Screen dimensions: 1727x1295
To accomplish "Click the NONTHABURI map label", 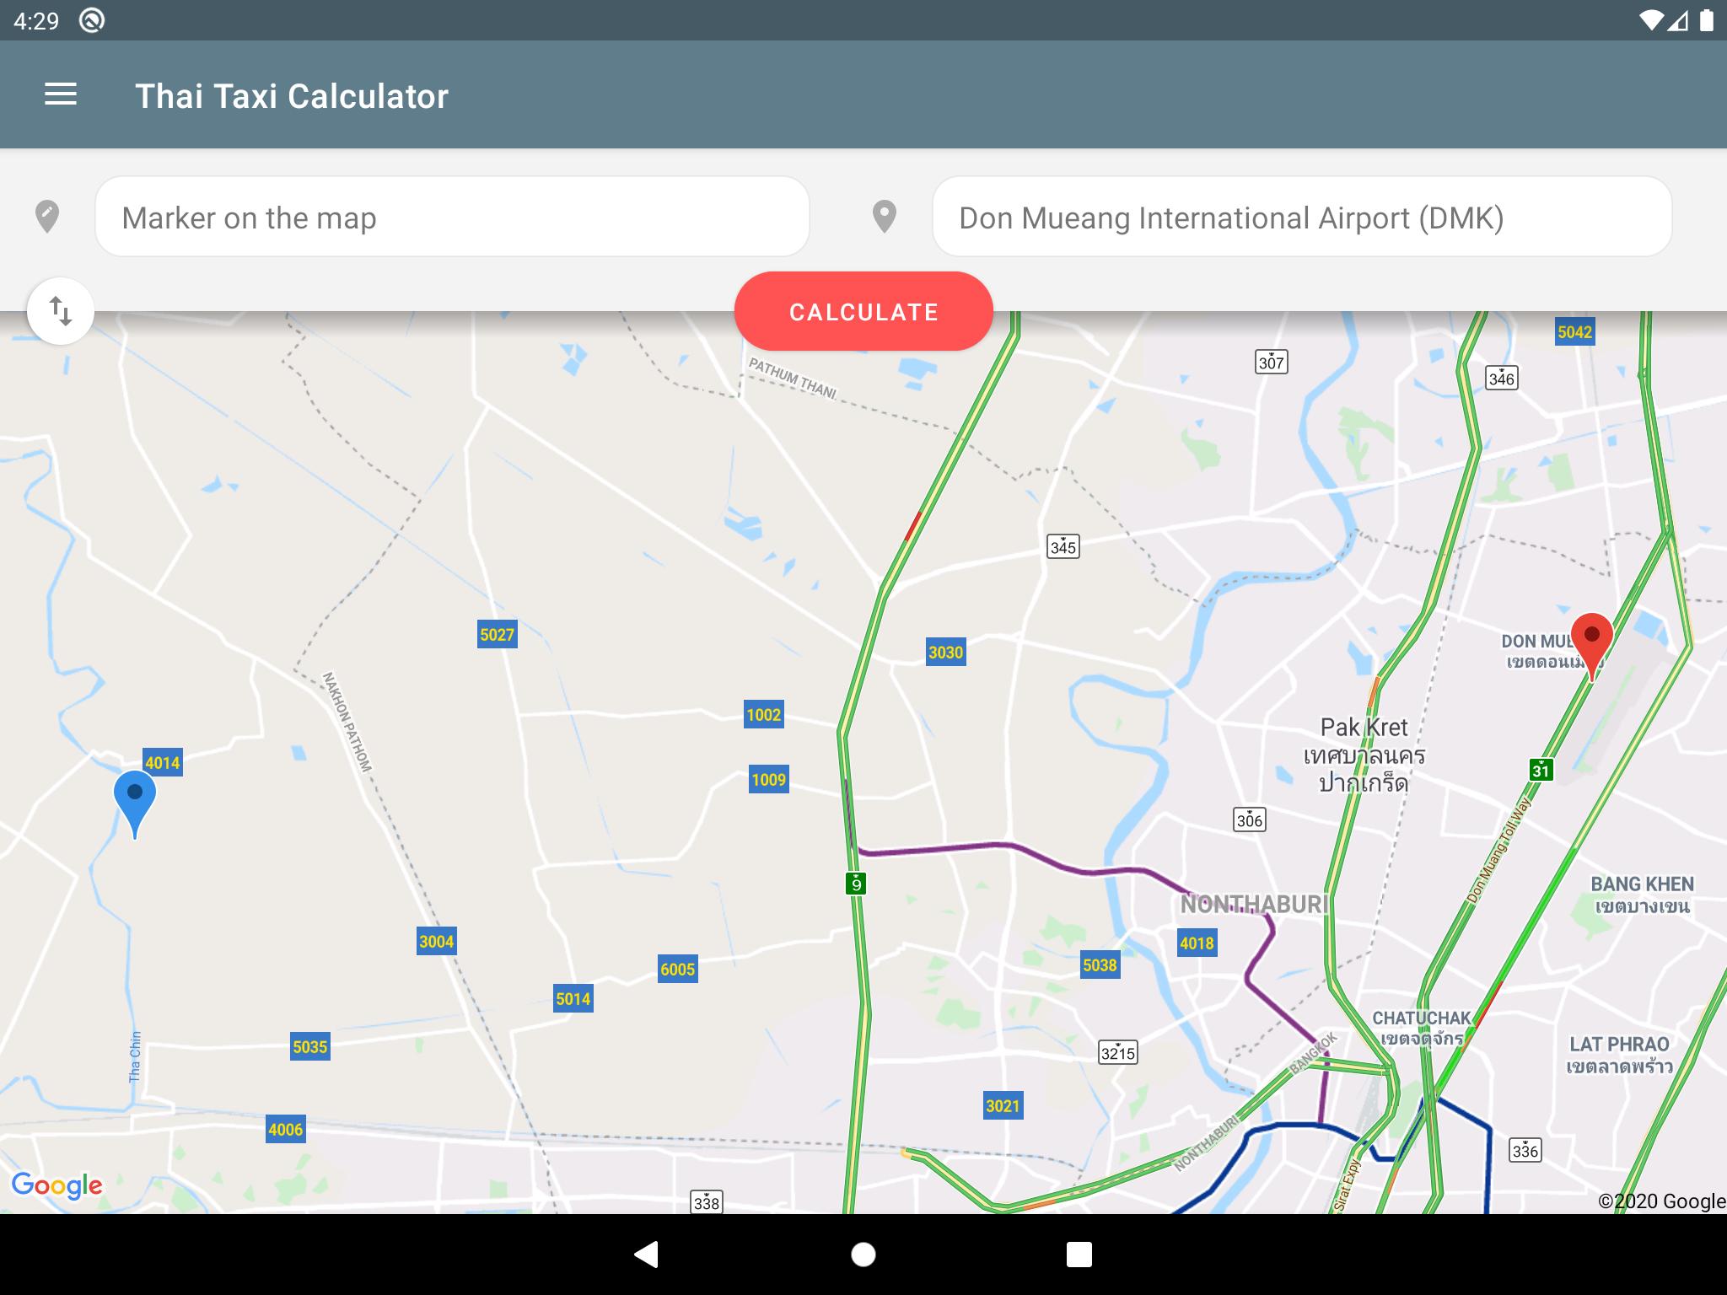I will click(1254, 904).
